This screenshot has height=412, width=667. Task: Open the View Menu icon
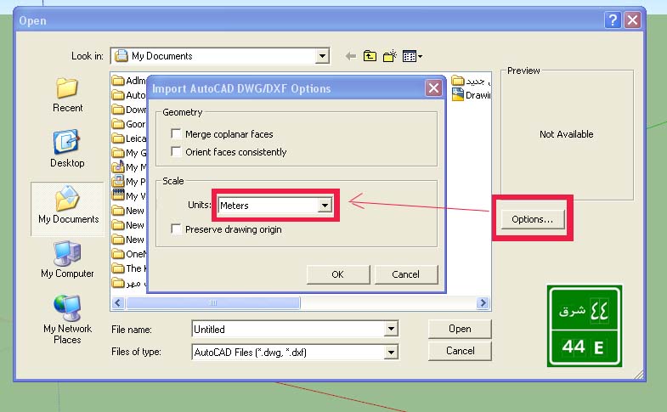(412, 56)
